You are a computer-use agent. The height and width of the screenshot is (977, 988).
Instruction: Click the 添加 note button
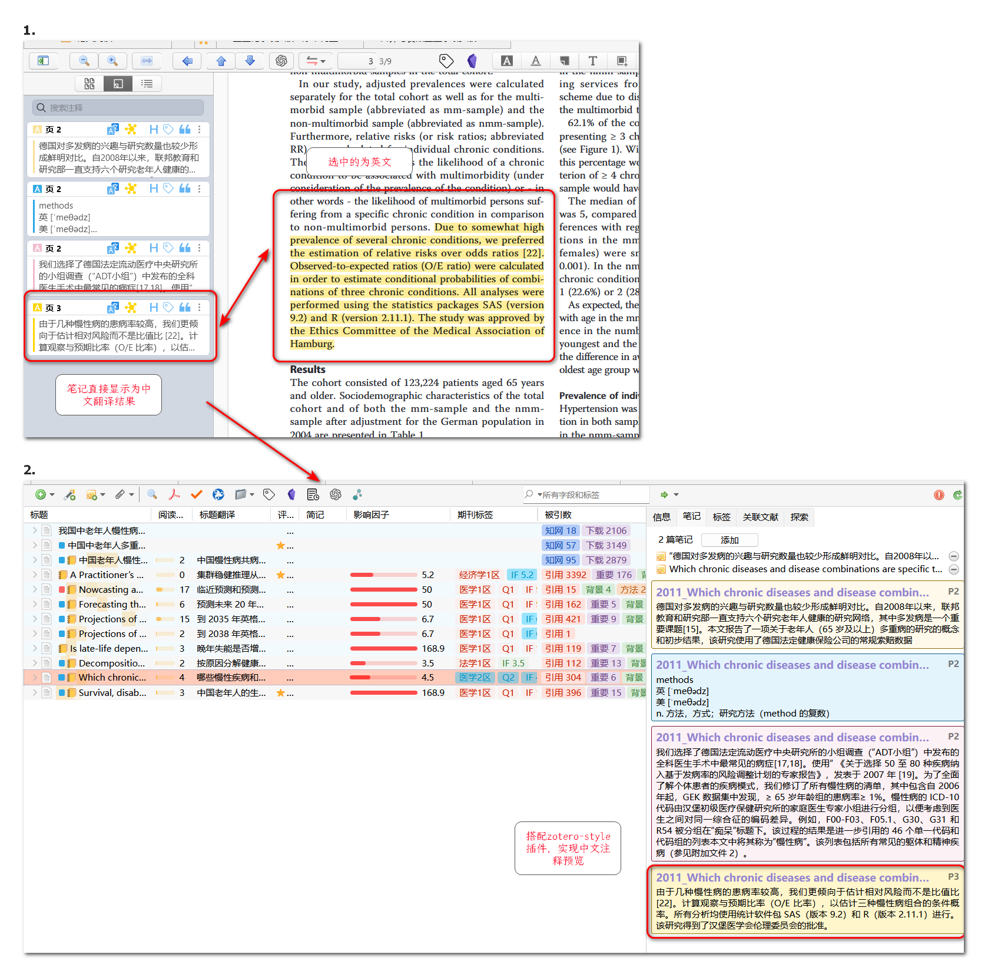pyautogui.click(x=730, y=540)
